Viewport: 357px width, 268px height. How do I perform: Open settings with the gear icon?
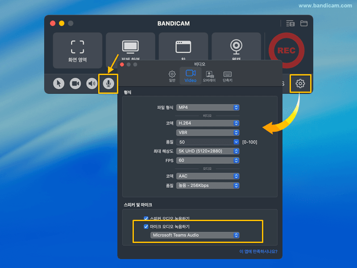pos(300,84)
